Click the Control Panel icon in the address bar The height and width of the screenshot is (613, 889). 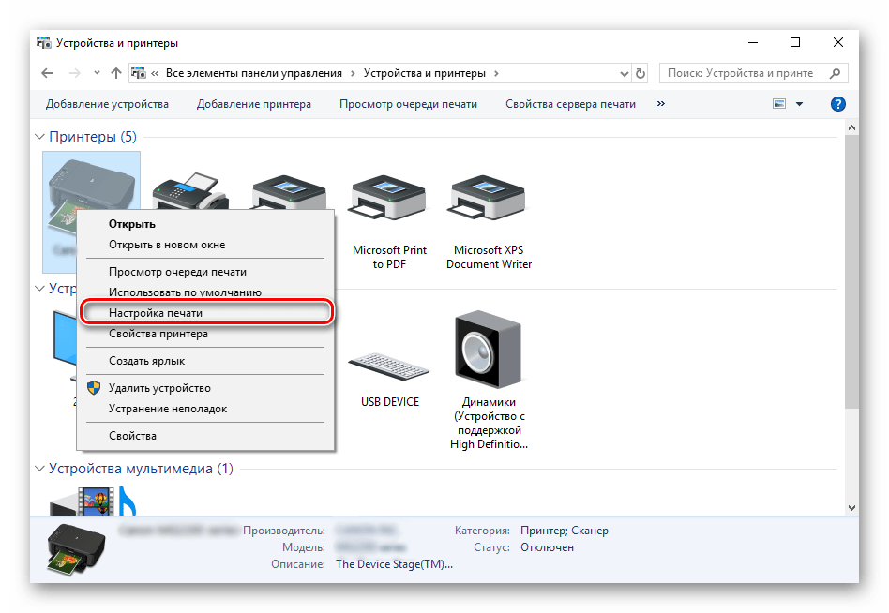click(x=138, y=72)
